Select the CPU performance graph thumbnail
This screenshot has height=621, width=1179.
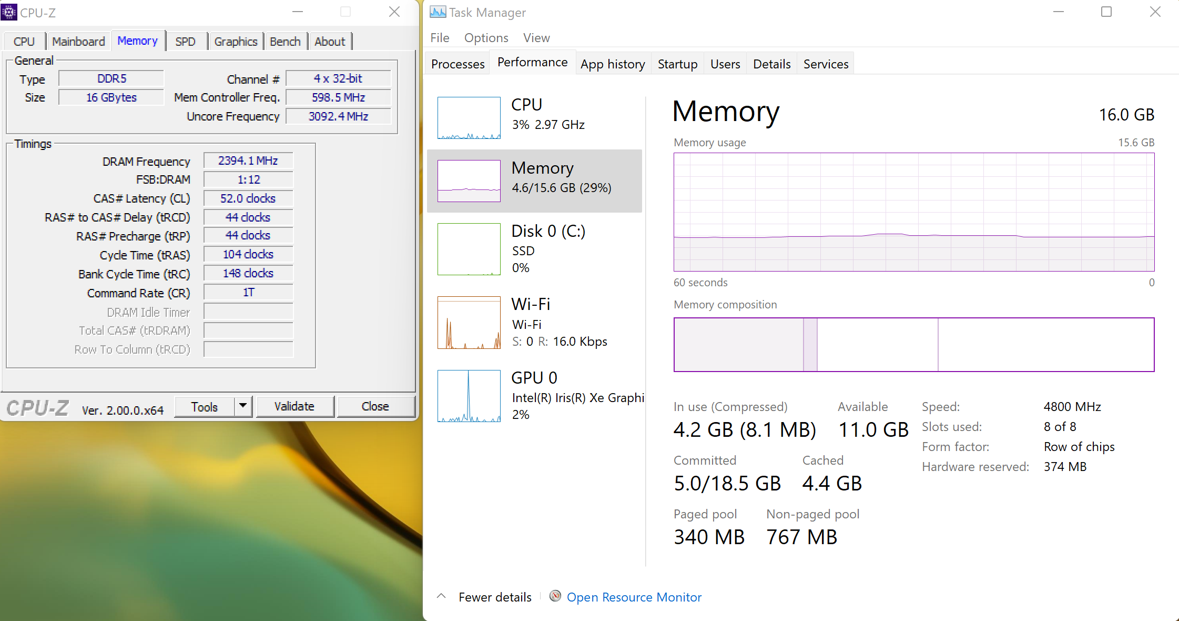[x=469, y=117]
